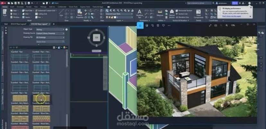The image size is (266, 129).
Task: Open the Annotate ribbon tab
Action: pyautogui.click(x=20, y=7)
